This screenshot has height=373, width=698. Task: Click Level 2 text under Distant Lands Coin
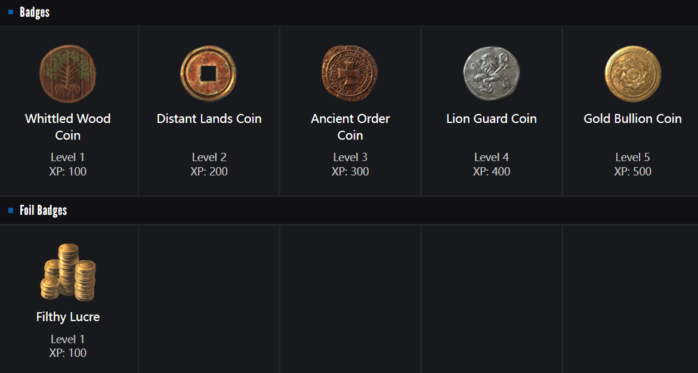(209, 157)
